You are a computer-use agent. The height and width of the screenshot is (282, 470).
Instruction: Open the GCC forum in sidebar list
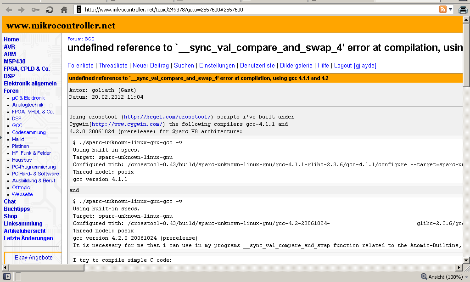click(x=17, y=126)
